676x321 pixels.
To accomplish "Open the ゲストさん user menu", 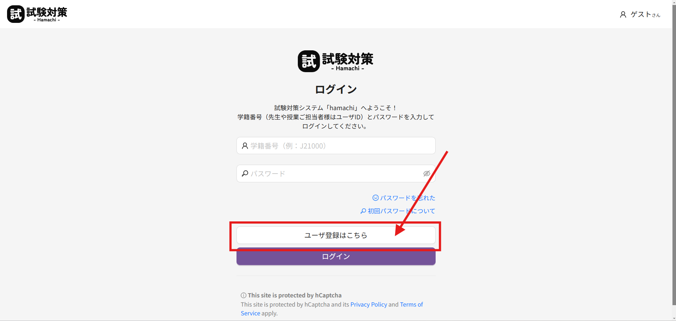I will 645,14.
